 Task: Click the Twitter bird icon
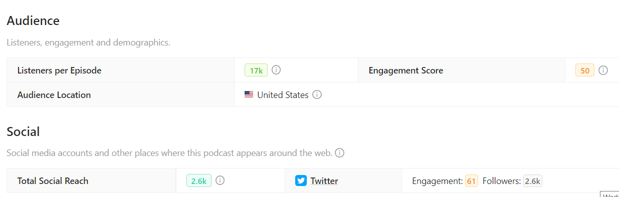click(x=301, y=181)
